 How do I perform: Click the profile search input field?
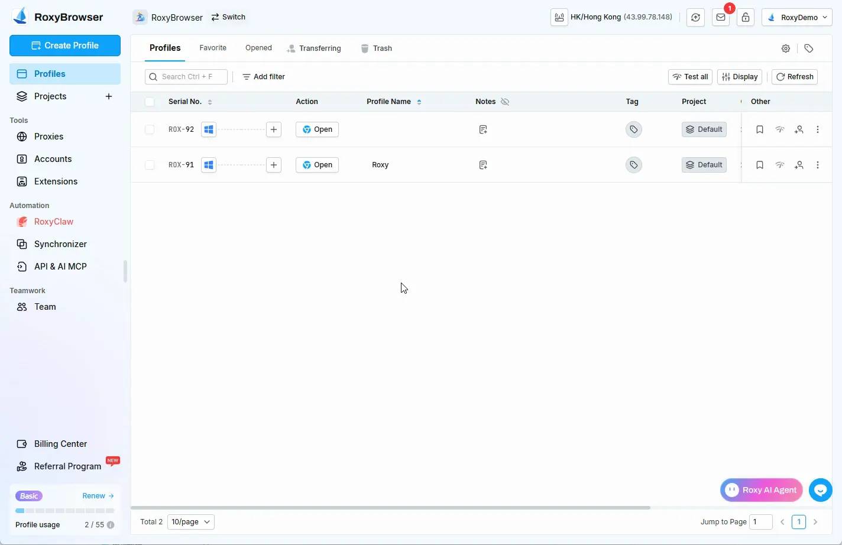[x=186, y=77]
